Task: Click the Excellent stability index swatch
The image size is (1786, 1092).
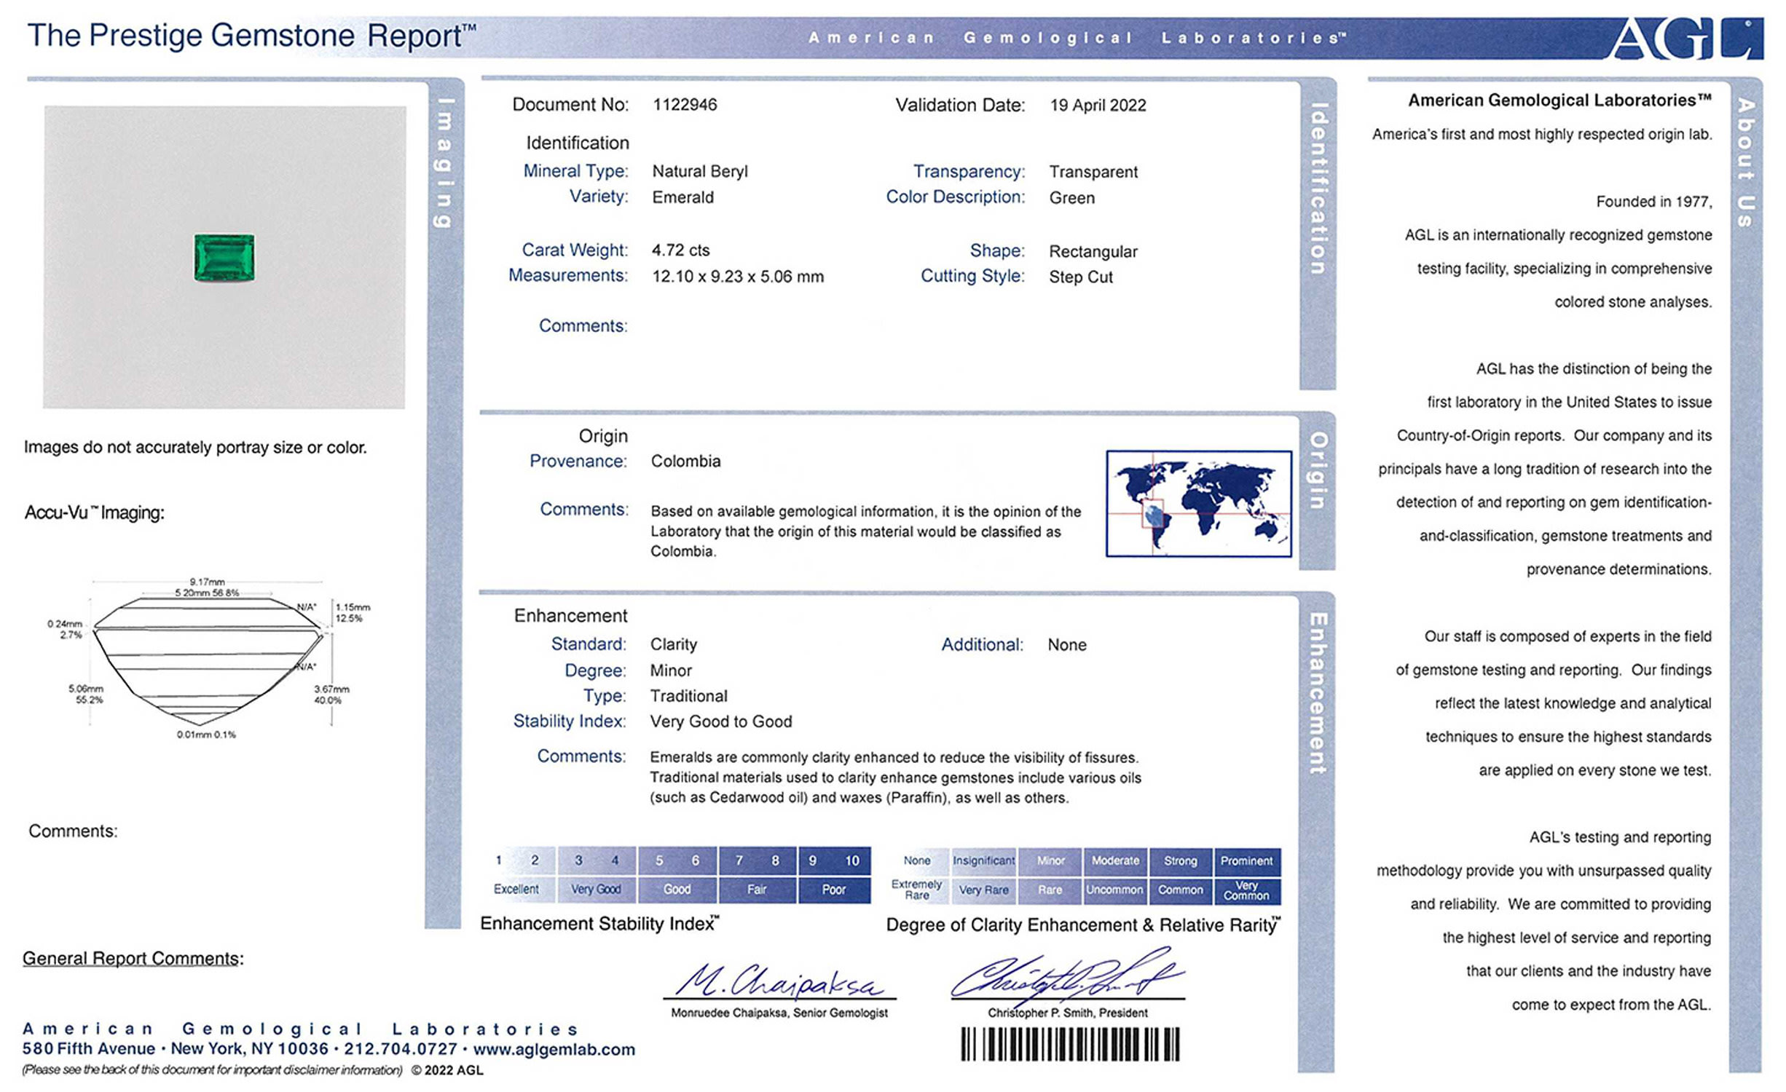Action: [x=516, y=889]
